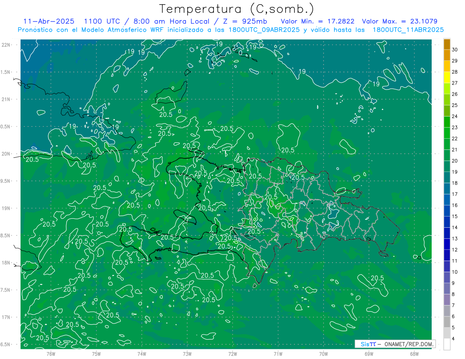Click the colorbar value label '6'
The height and width of the screenshot is (359, 465).
pos(454,316)
